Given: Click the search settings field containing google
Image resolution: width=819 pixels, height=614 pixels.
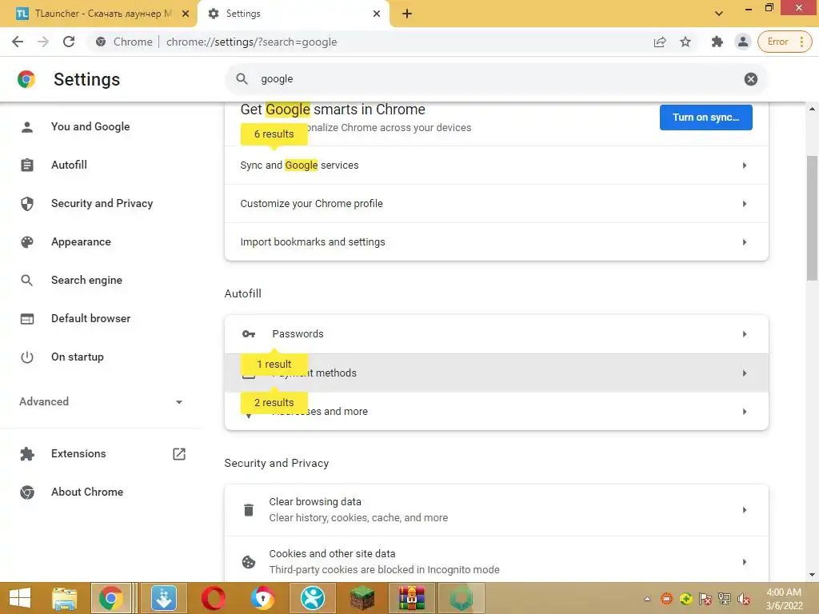Looking at the screenshot, I should tap(496, 79).
